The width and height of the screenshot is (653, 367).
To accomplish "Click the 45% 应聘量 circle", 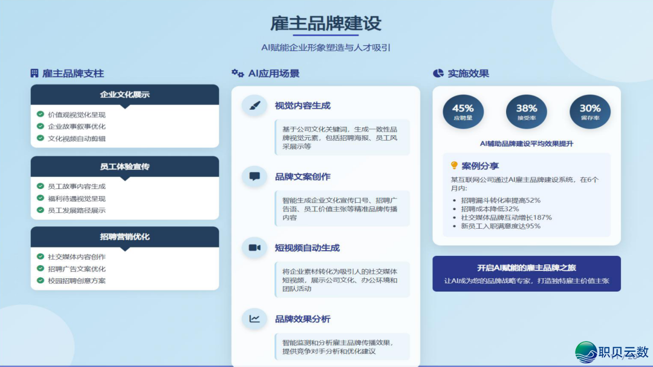I will click(463, 112).
